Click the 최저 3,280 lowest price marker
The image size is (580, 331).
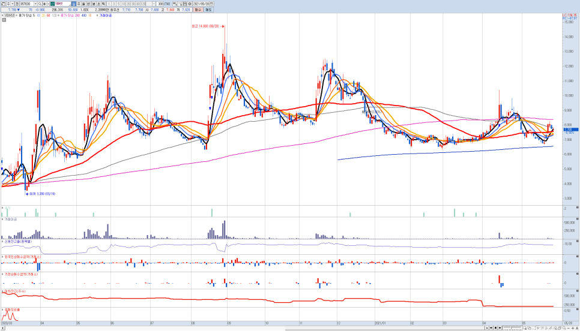[x=41, y=194]
